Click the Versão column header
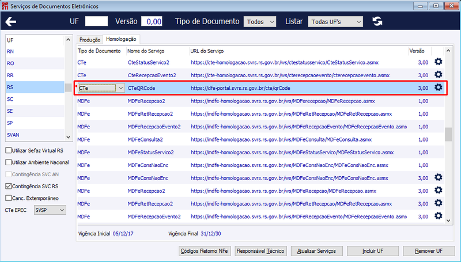The width and height of the screenshot is (461, 262). point(417,51)
